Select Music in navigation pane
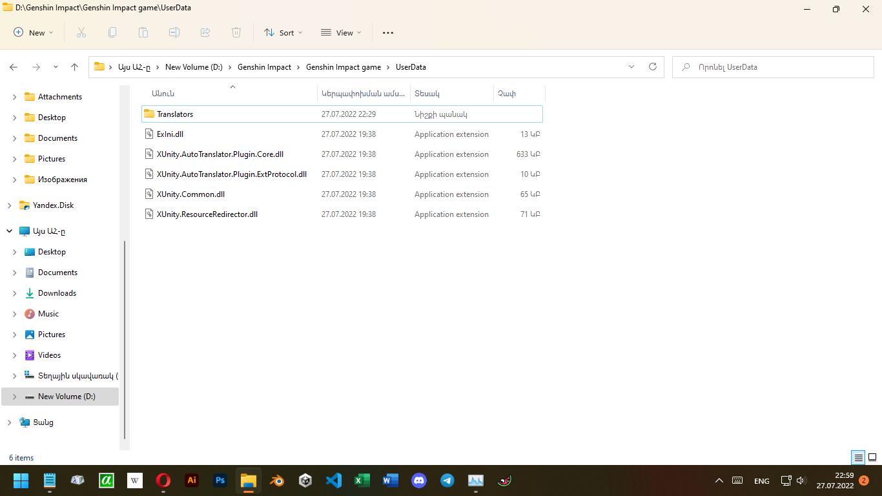Image resolution: width=882 pixels, height=496 pixels. (48, 314)
